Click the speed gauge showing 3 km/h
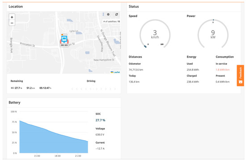Image resolution: width=246 pixels, height=162 pixels. [x=155, y=34]
